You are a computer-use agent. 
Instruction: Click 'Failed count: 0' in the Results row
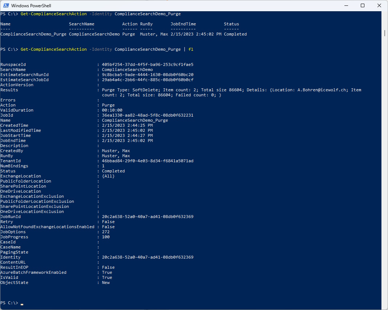(195, 95)
